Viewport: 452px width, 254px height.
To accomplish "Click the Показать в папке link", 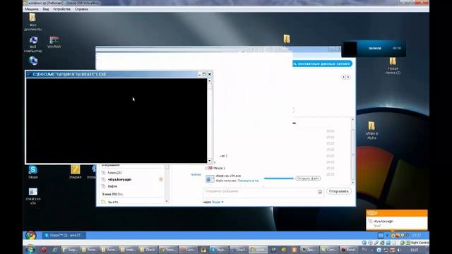I will click(249, 181).
